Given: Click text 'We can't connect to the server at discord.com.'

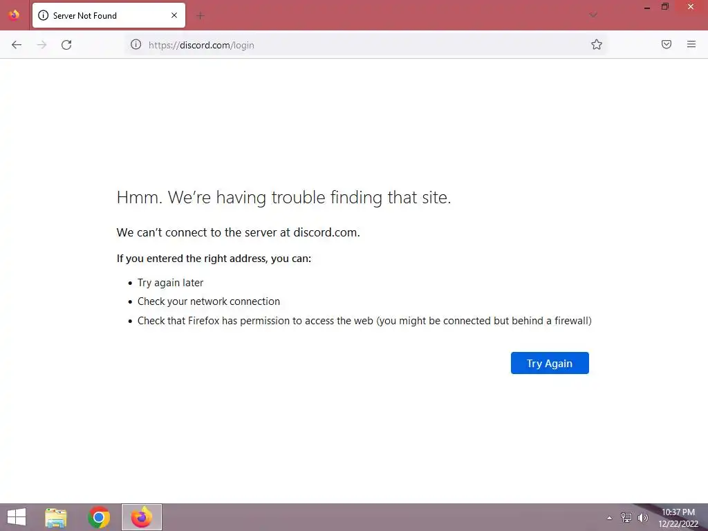Looking at the screenshot, I should pos(238,232).
